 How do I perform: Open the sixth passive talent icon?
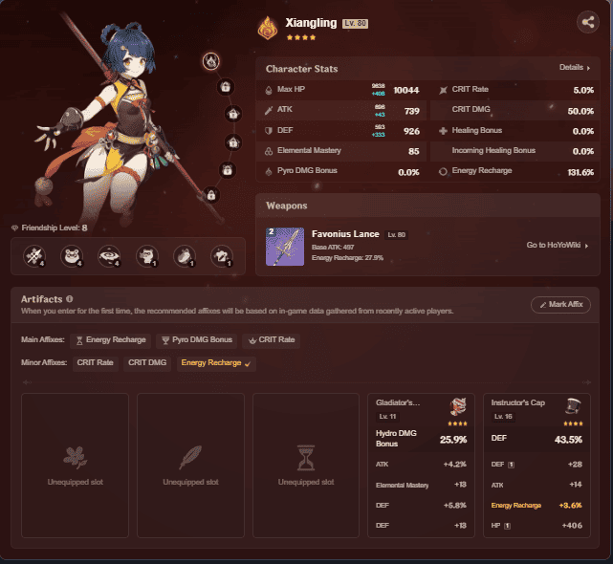(x=222, y=256)
